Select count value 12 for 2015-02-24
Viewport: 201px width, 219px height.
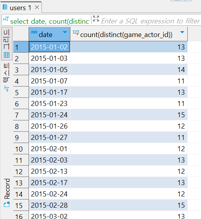pos(129,194)
